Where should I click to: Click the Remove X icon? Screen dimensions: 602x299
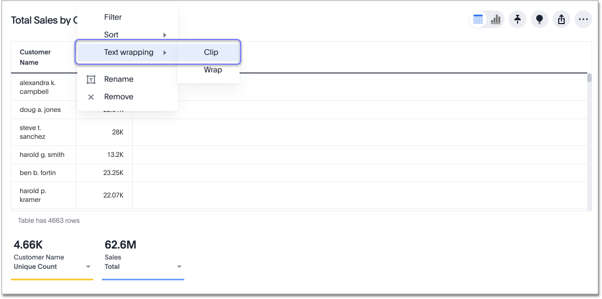point(91,97)
